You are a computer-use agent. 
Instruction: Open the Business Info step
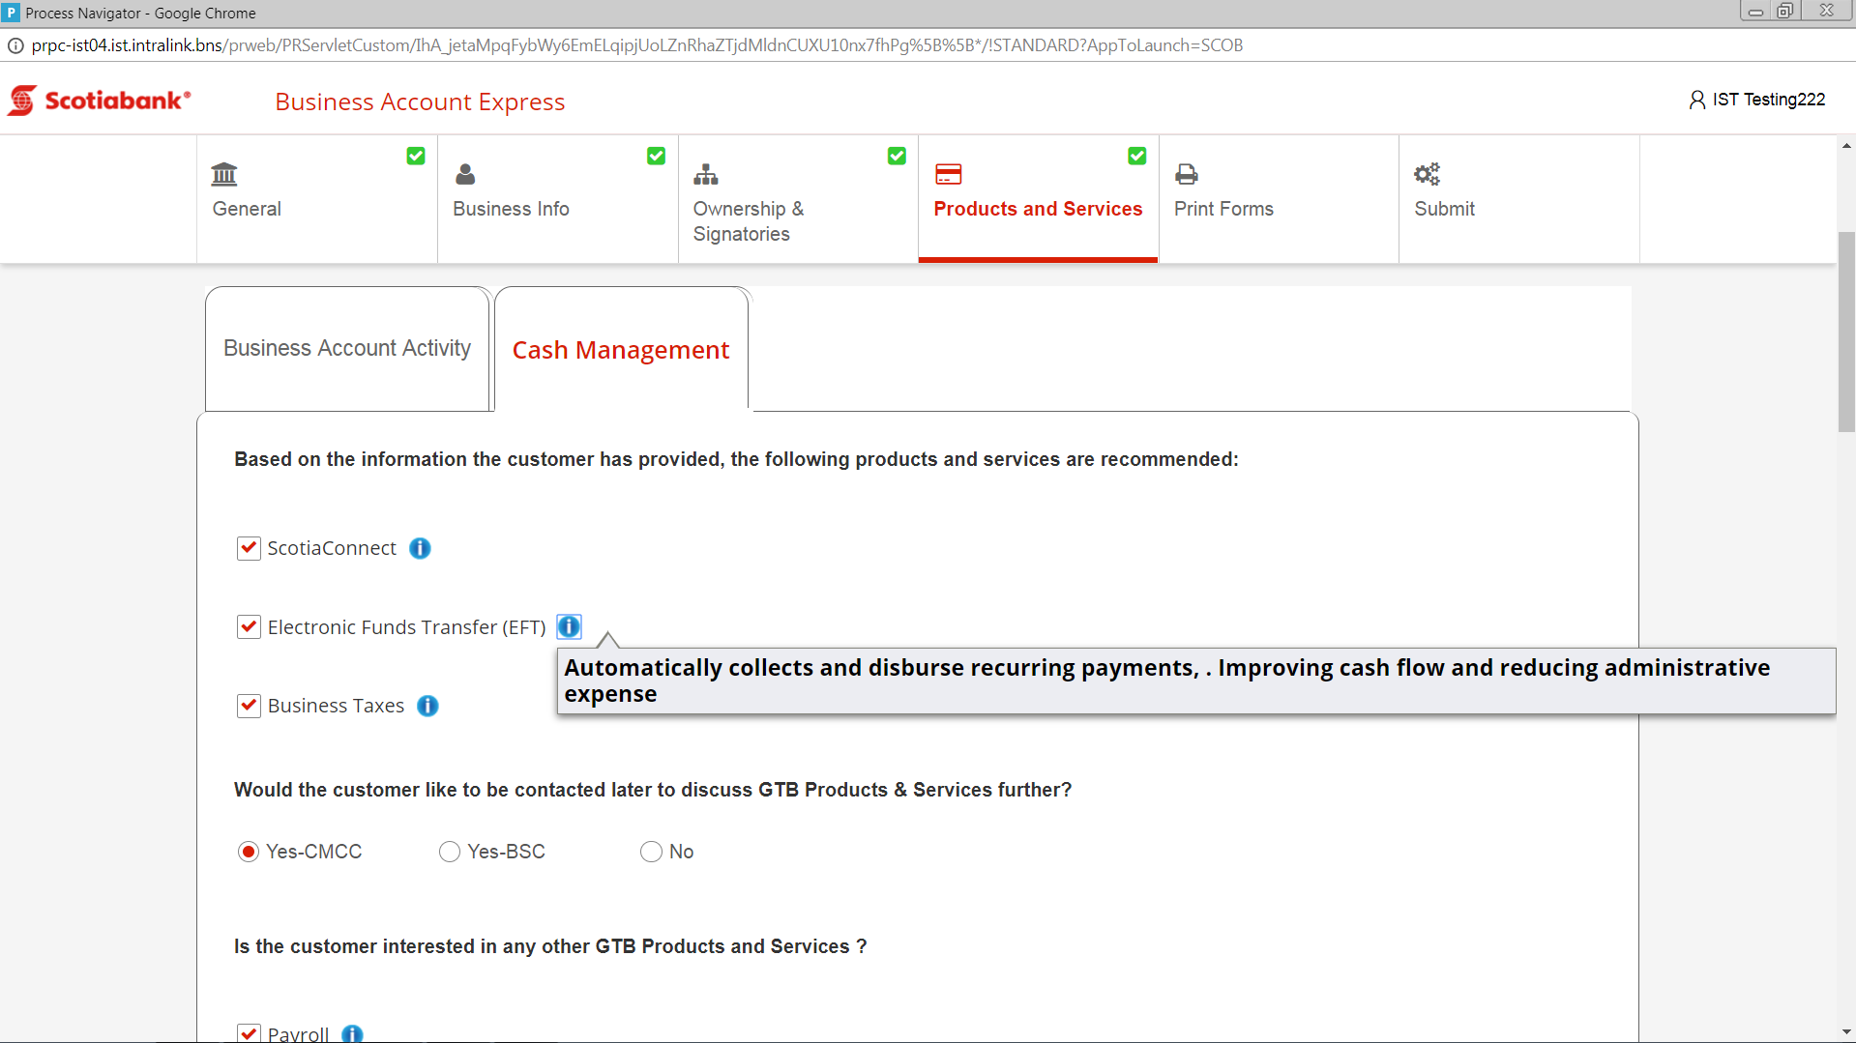coord(558,198)
